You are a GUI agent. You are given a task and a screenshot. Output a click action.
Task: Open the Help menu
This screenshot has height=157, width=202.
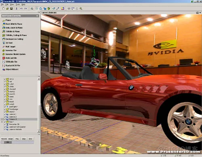tap(23, 4)
